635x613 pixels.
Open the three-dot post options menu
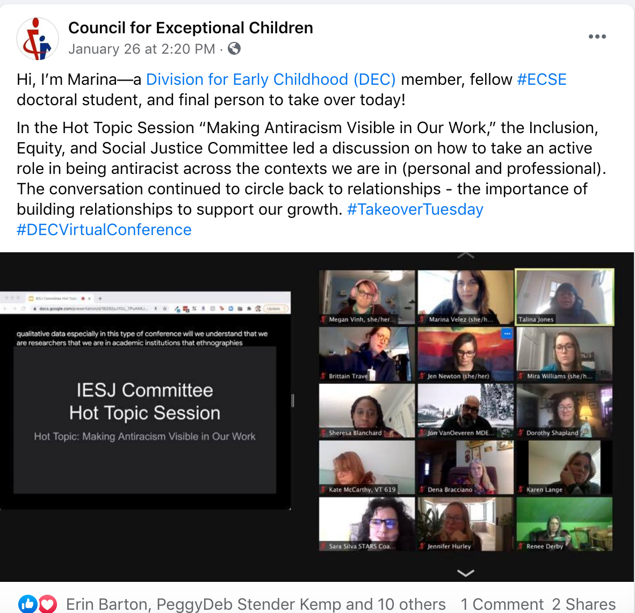click(597, 37)
